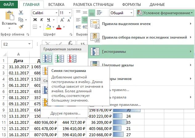The width and height of the screenshot is (195, 138).
Task: Open the РАЗМЕТКА СТРАНИЦЫ tab
Action: pos(93,5)
